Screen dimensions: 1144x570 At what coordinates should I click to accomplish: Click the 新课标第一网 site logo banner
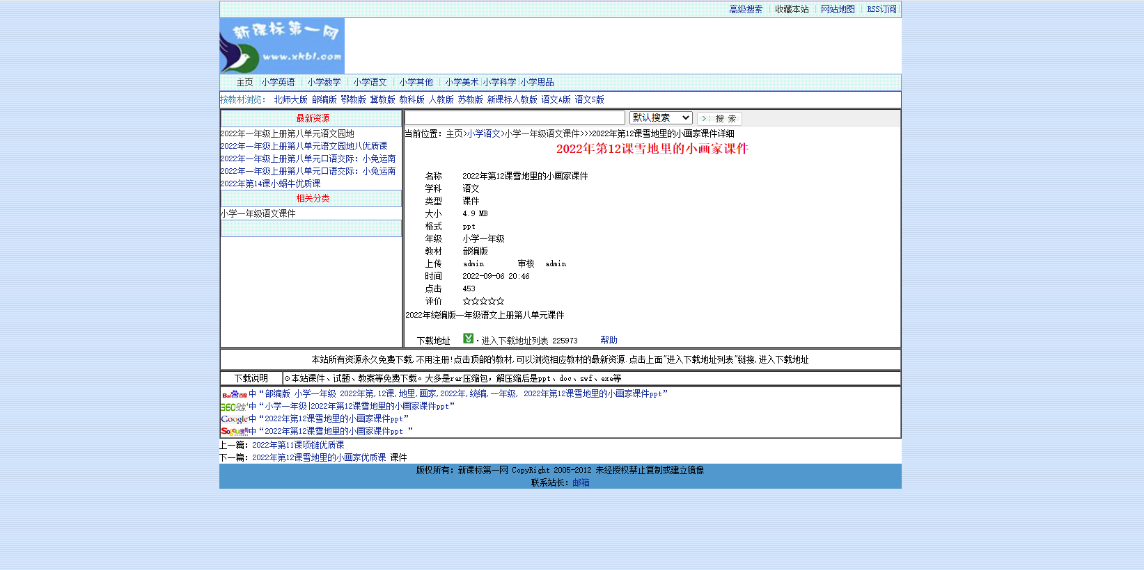click(x=282, y=46)
